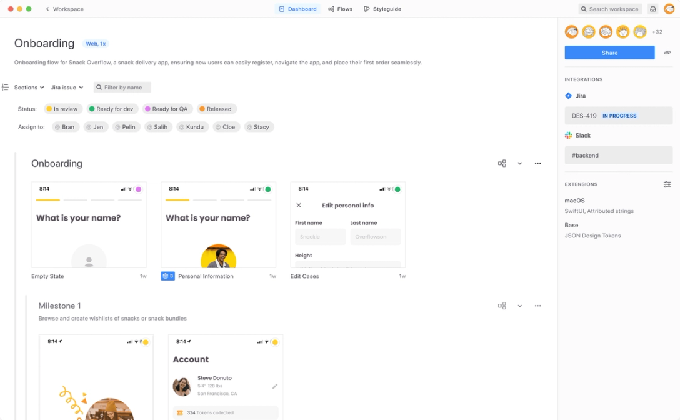
Task: Click the sections list icon beside Sections
Action: (x=5, y=87)
